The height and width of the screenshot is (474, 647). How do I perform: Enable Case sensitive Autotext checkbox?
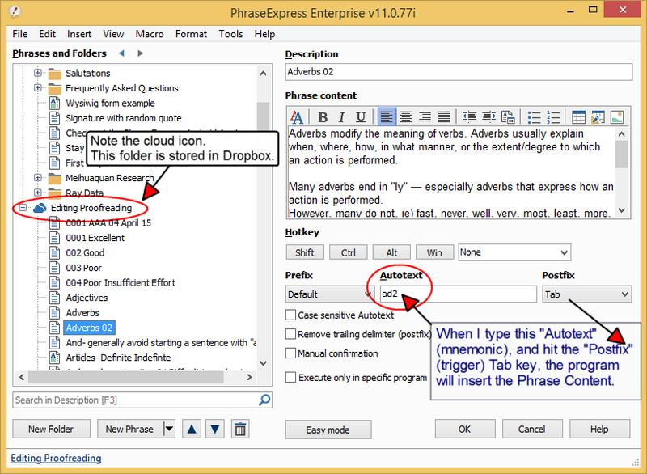click(290, 315)
